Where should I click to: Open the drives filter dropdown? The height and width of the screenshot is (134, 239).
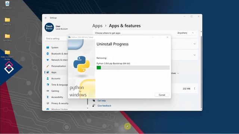[175, 73]
